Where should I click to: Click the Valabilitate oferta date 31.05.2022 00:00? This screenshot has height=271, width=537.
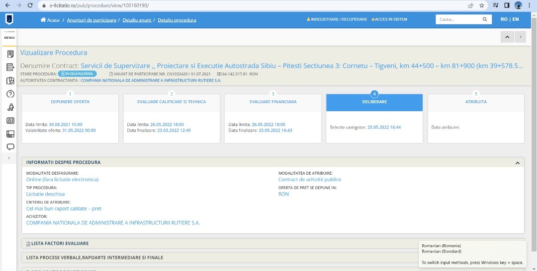[79, 130]
